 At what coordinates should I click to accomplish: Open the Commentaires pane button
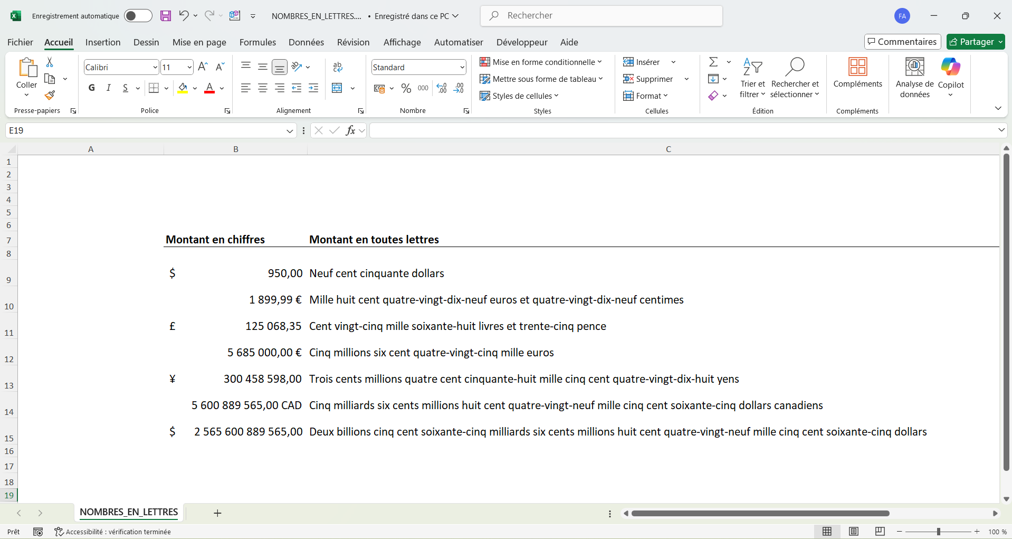coord(902,42)
